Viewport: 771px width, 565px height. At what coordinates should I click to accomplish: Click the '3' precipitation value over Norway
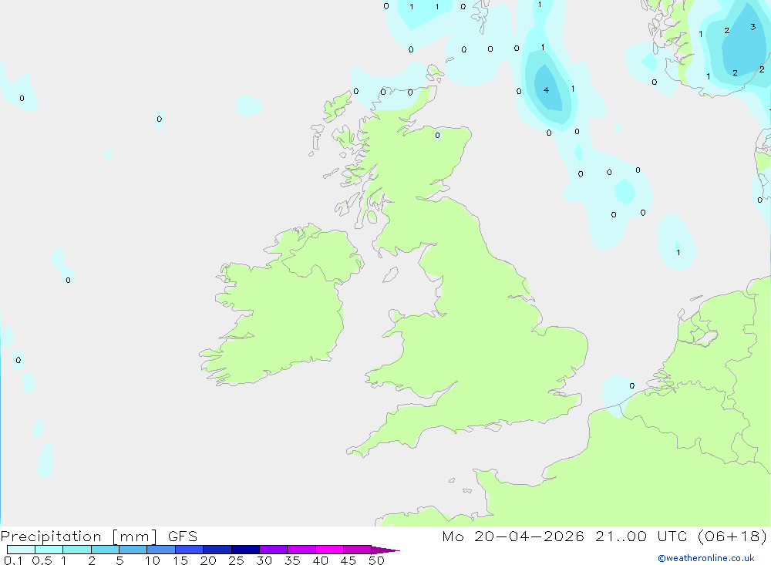click(752, 27)
